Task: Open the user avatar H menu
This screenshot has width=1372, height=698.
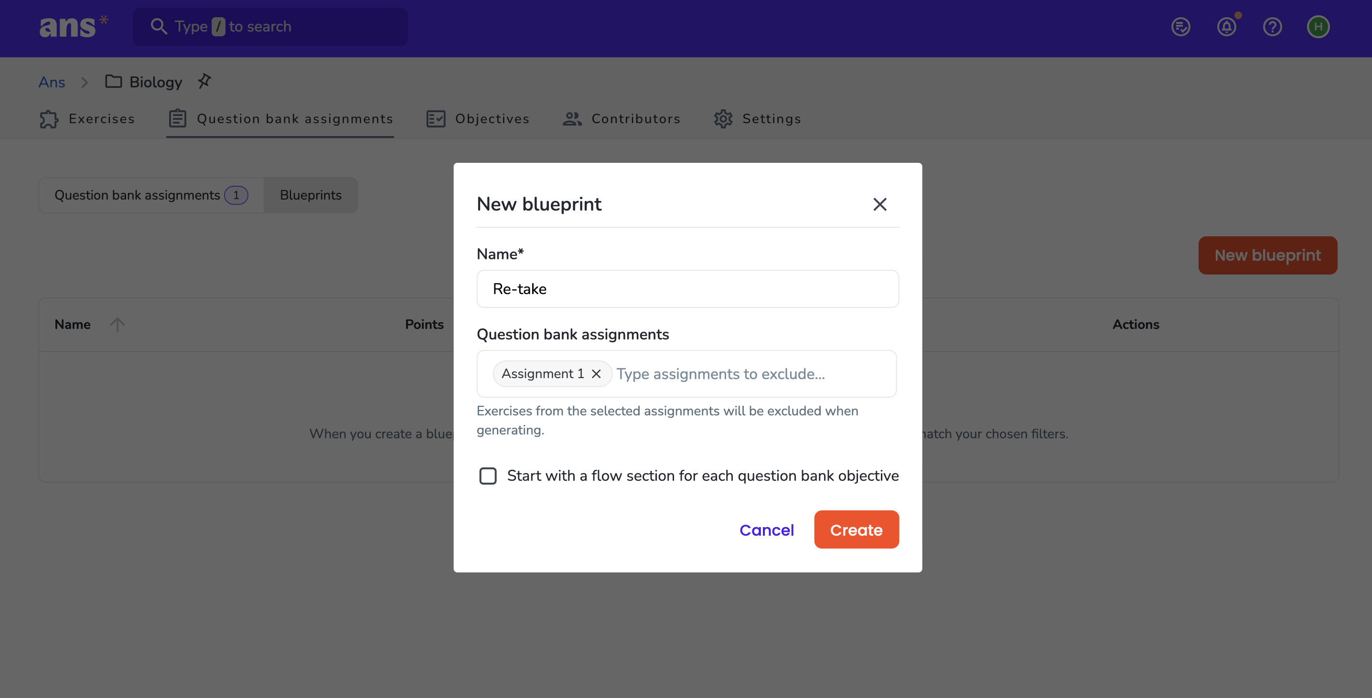Action: click(x=1318, y=27)
